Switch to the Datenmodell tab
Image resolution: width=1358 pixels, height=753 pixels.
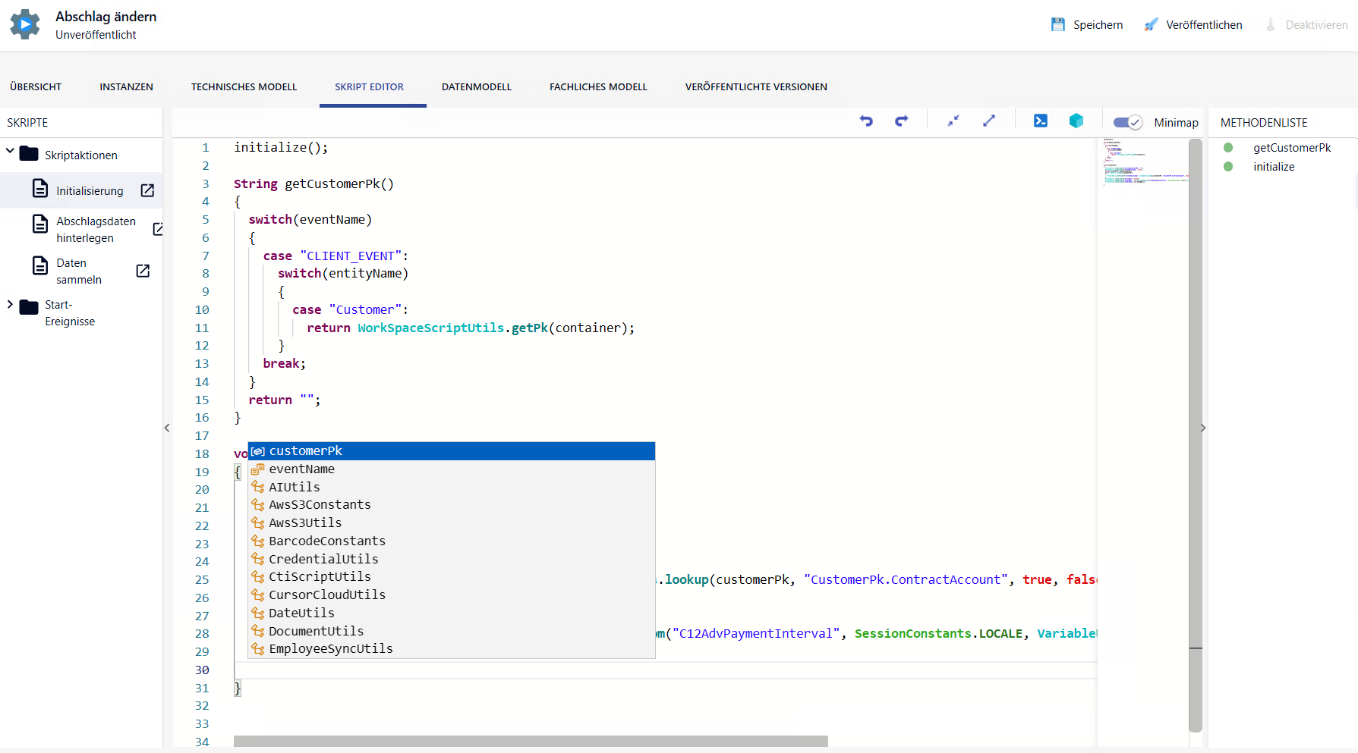pyautogui.click(x=477, y=87)
